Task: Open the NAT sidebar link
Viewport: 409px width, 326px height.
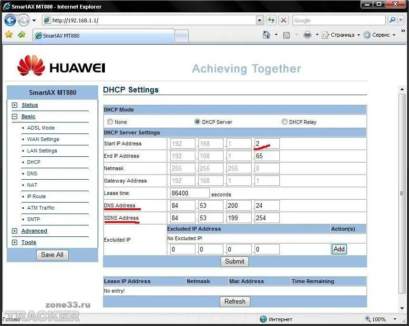Action: pyautogui.click(x=32, y=185)
